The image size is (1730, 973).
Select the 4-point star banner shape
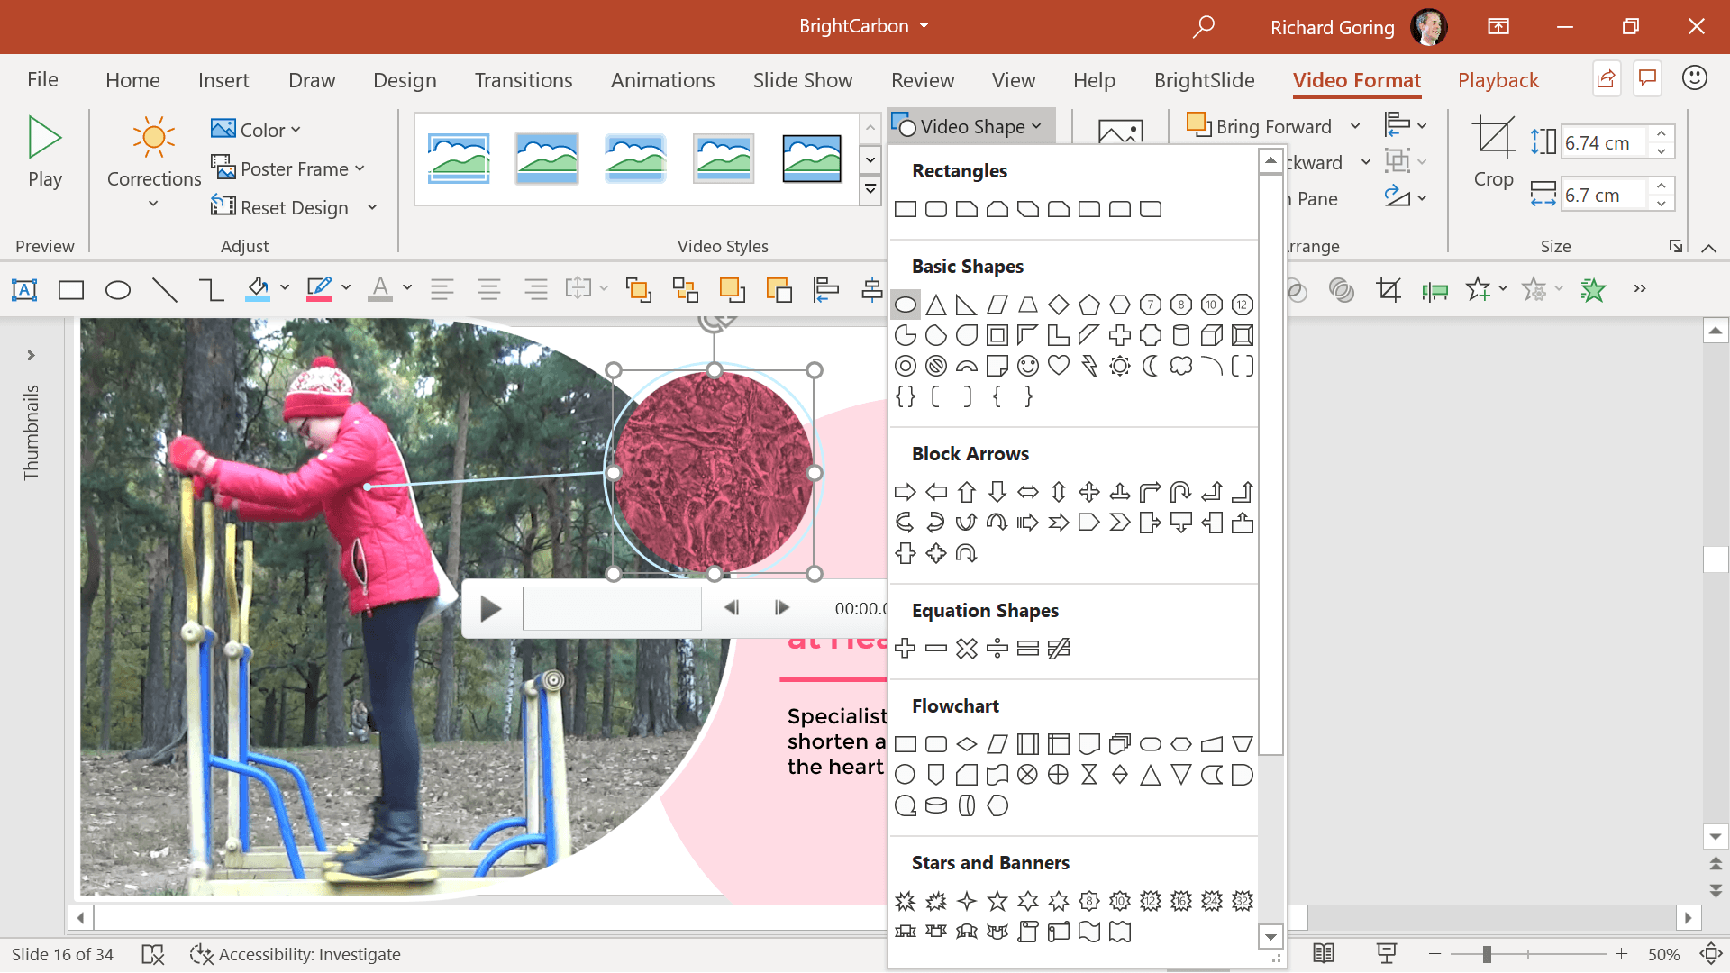[966, 901]
